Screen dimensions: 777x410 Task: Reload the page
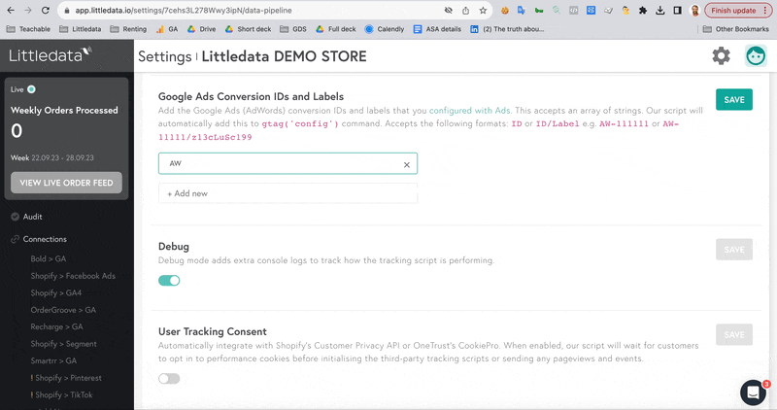tap(45, 10)
